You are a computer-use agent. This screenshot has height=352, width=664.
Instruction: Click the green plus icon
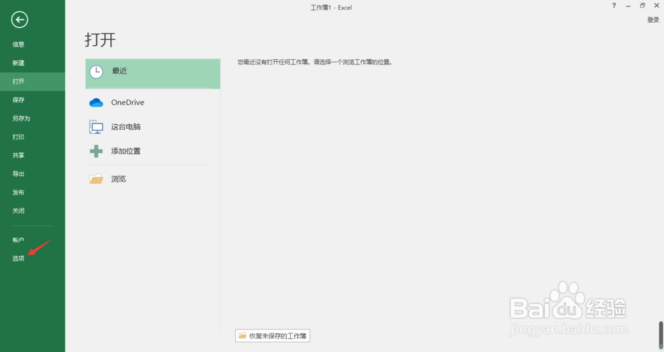[x=96, y=151]
